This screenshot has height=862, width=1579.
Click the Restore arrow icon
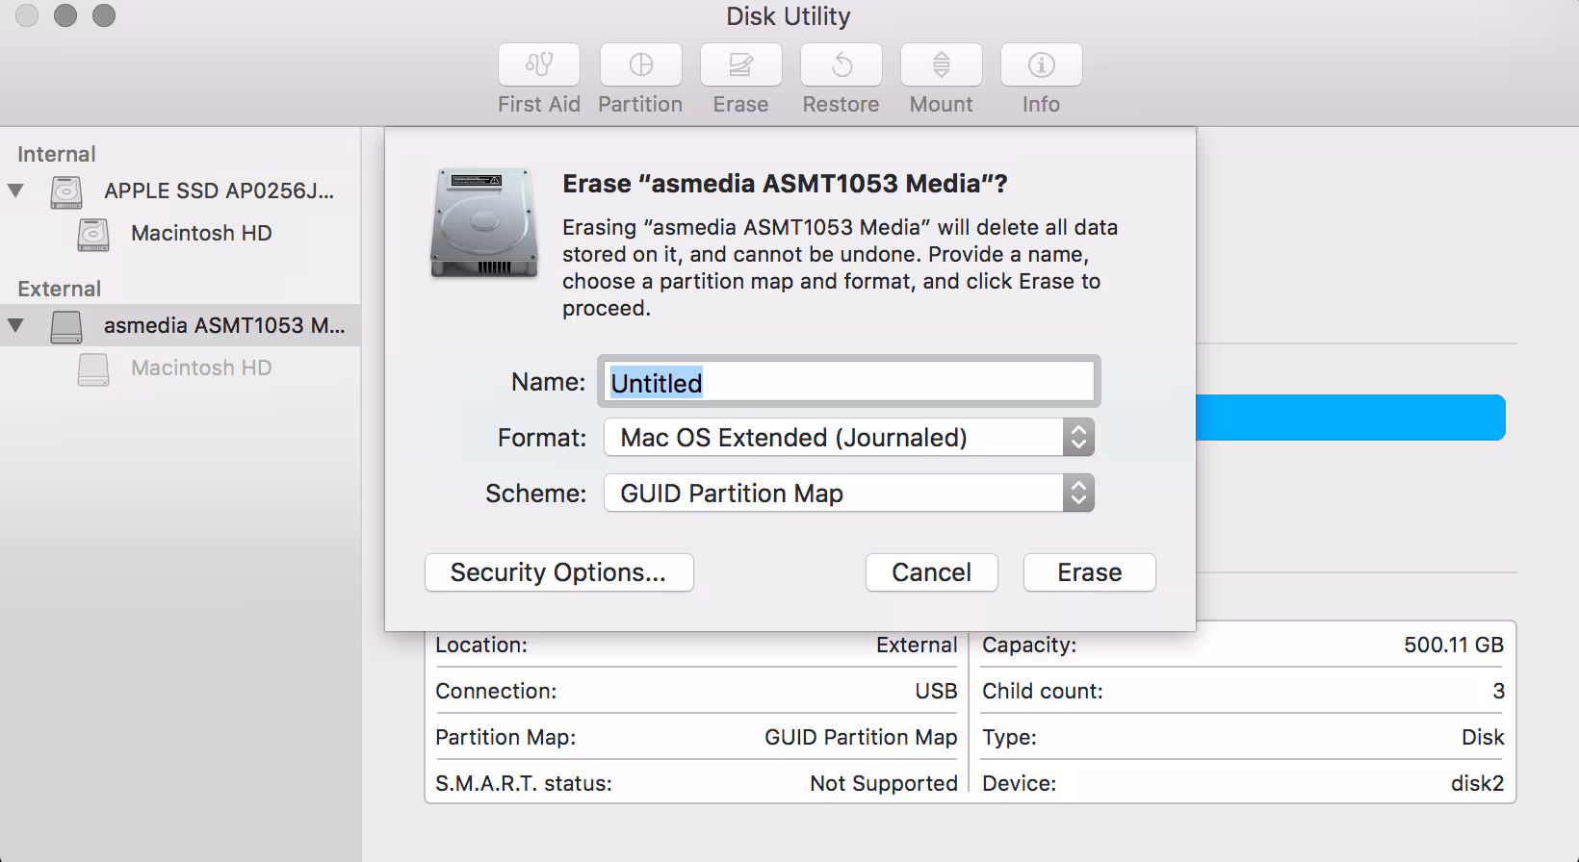click(x=841, y=64)
